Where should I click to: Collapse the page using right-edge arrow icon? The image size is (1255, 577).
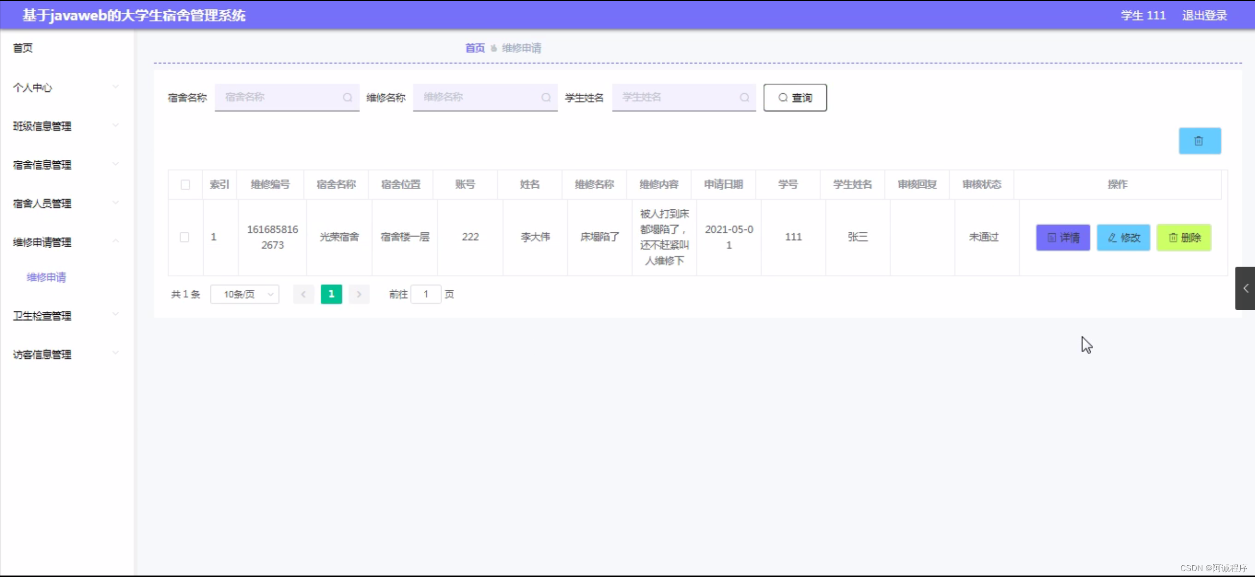[x=1246, y=288]
